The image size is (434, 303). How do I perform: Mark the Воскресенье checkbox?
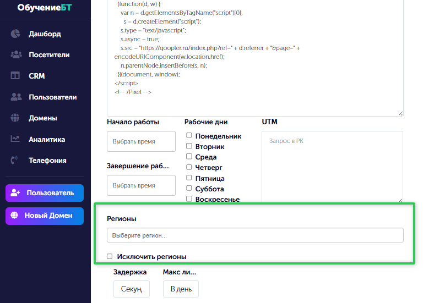coord(189,199)
